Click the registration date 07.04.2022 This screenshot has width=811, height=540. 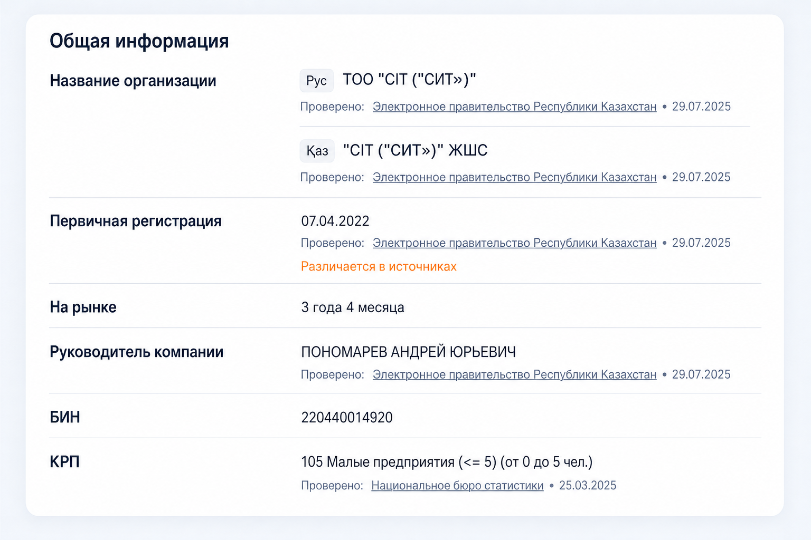335,221
